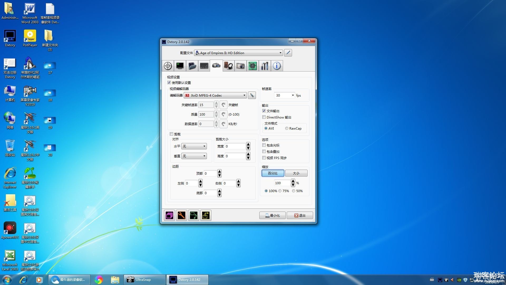Open the Target crosshair tab in Dxtory
This screenshot has height=285, width=506.
(168, 66)
